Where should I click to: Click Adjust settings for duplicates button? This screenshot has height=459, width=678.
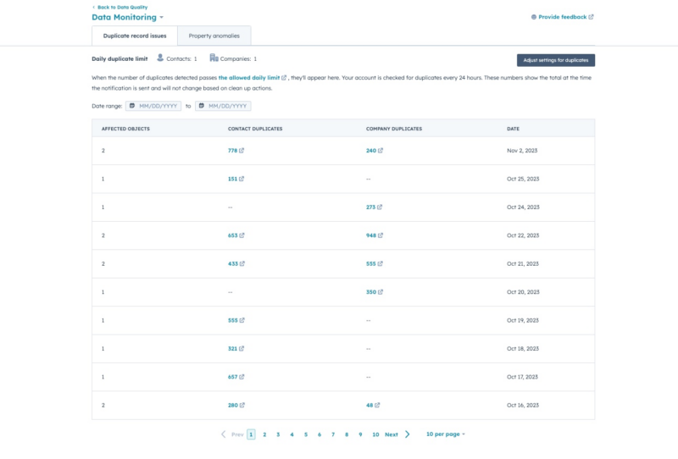[556, 60]
